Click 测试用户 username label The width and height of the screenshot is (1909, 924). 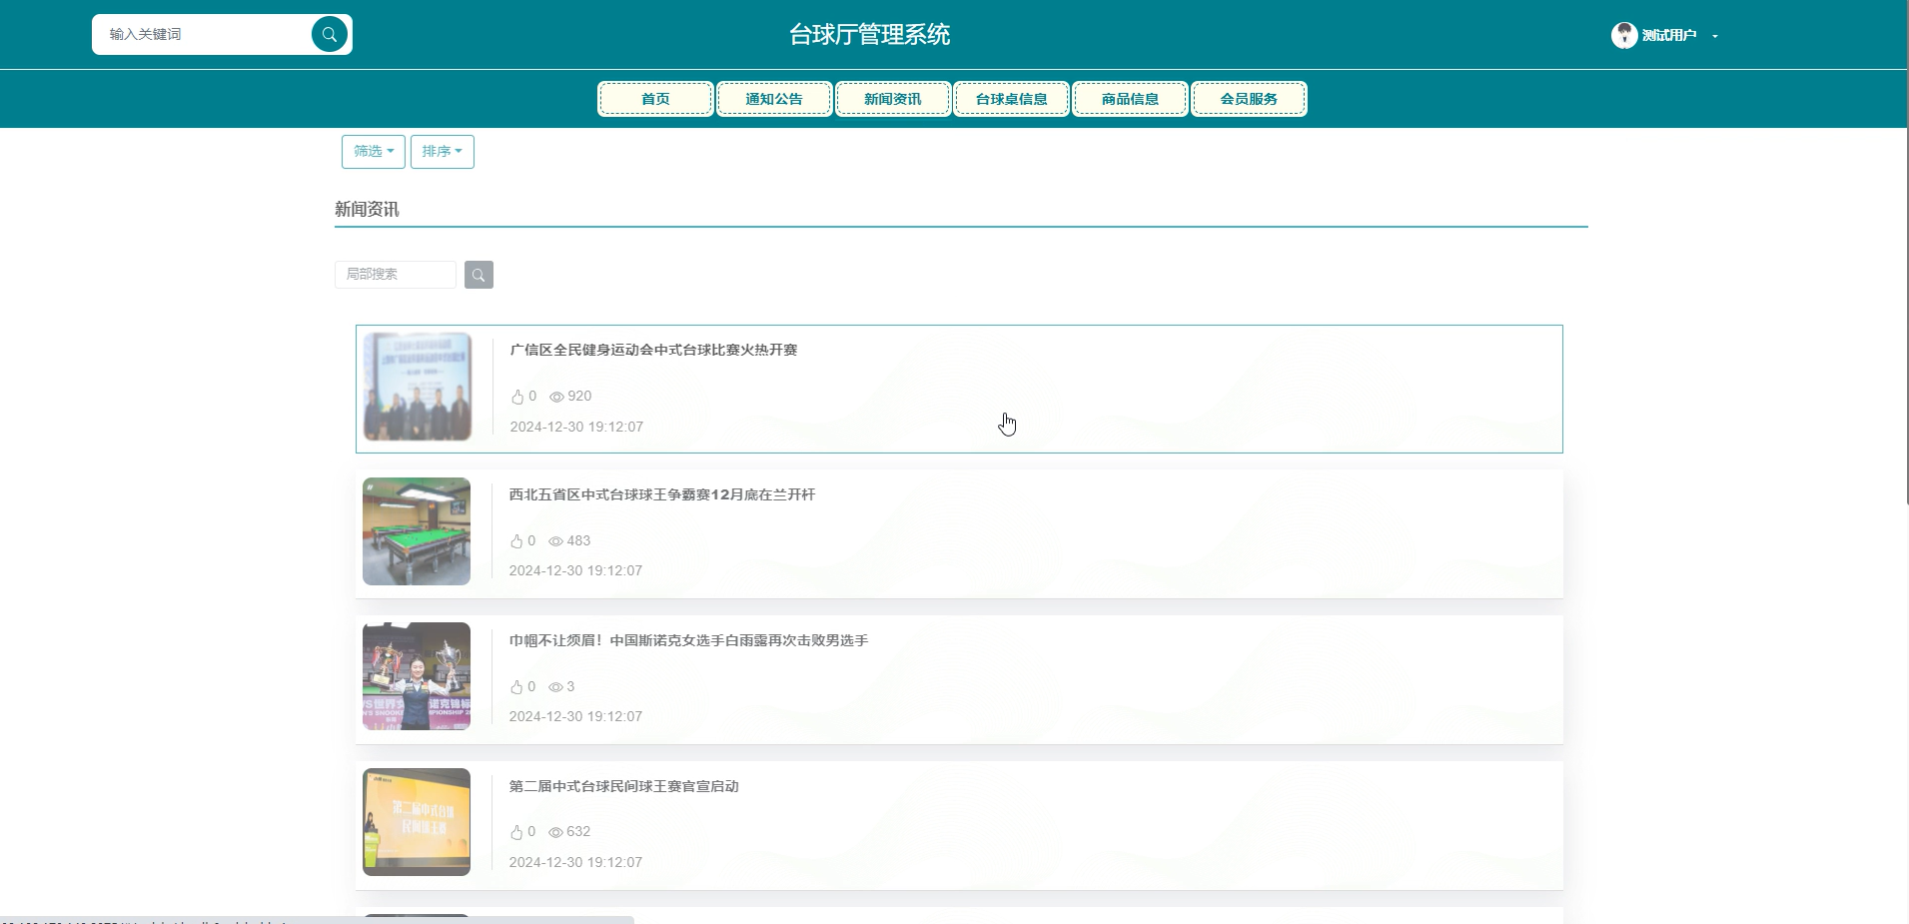pyautogui.click(x=1669, y=35)
